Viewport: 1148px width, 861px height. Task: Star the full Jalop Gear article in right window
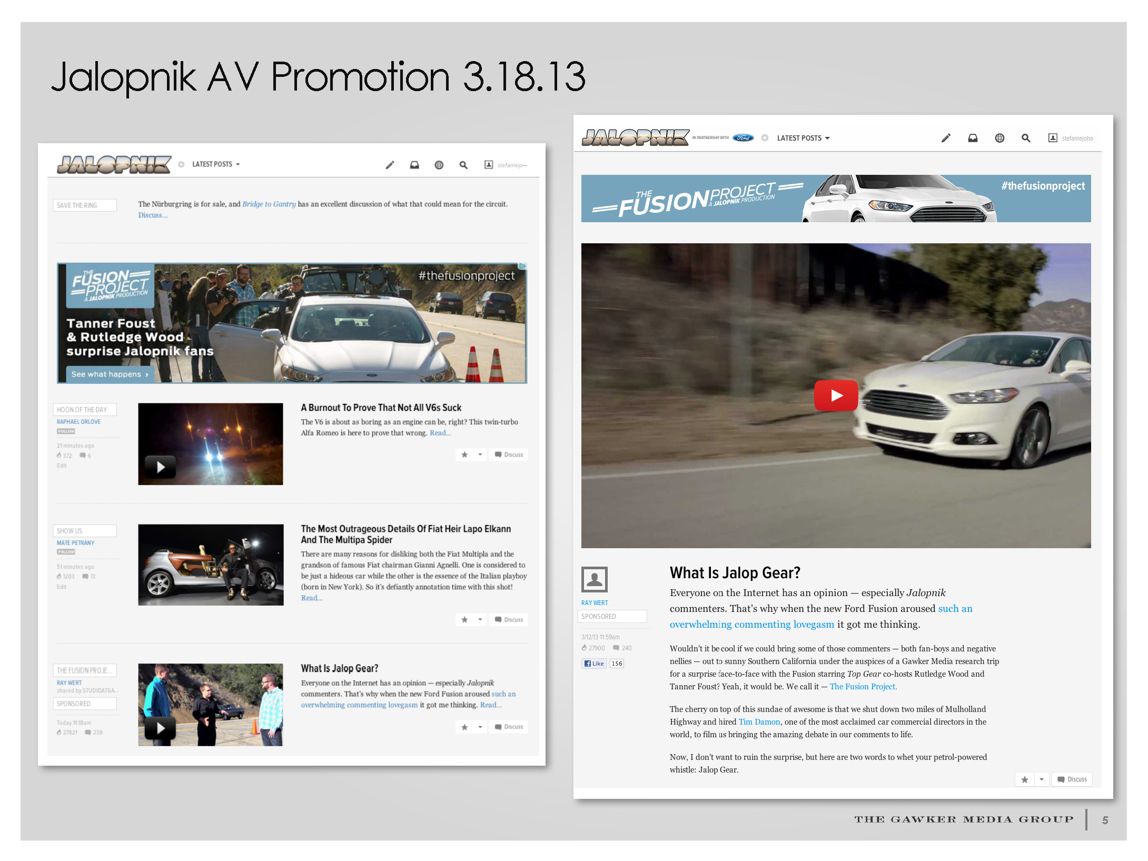(x=1024, y=779)
